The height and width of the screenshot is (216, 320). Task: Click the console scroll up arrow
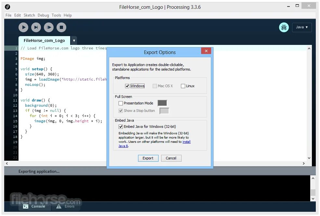(313, 178)
